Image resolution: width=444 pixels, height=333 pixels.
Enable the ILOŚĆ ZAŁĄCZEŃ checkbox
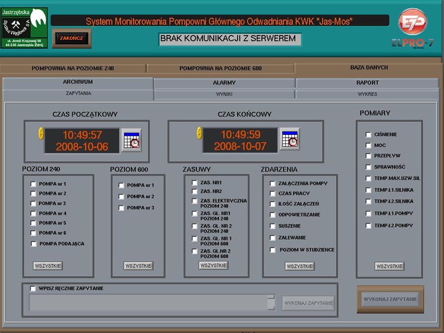[273, 204]
